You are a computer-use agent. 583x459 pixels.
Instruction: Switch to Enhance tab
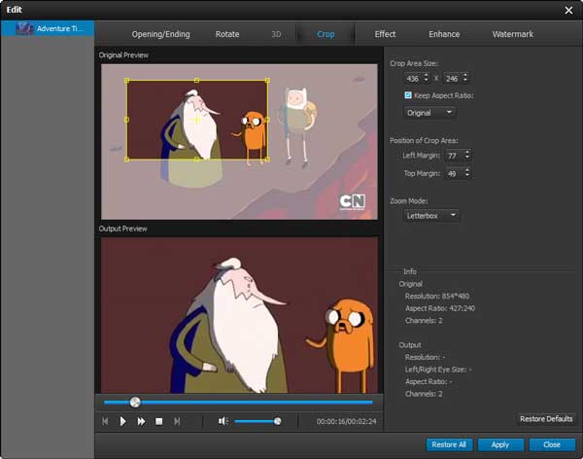coord(444,34)
